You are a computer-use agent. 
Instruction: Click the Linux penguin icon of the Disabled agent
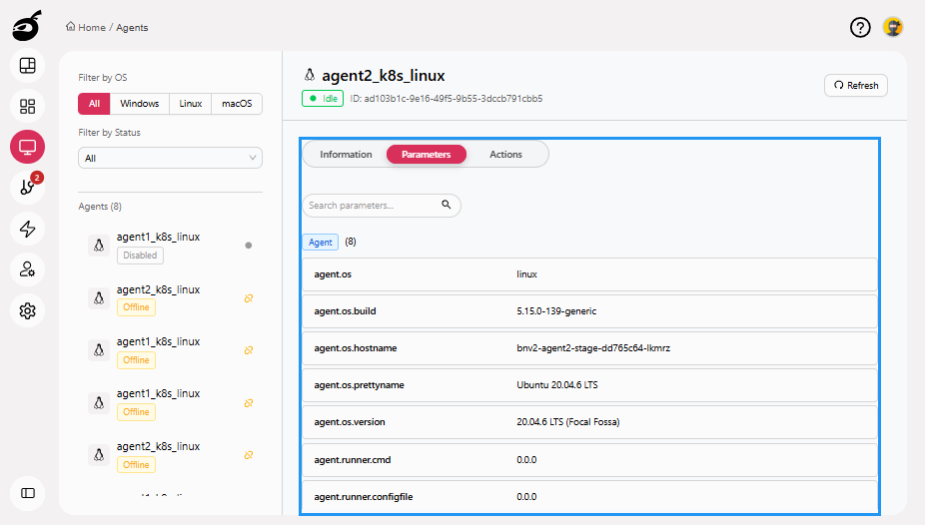[x=99, y=246]
